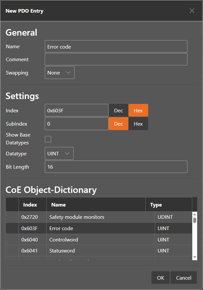This screenshot has height=290, width=203.
Task: Click the Index column header
Action: click(x=30, y=205)
